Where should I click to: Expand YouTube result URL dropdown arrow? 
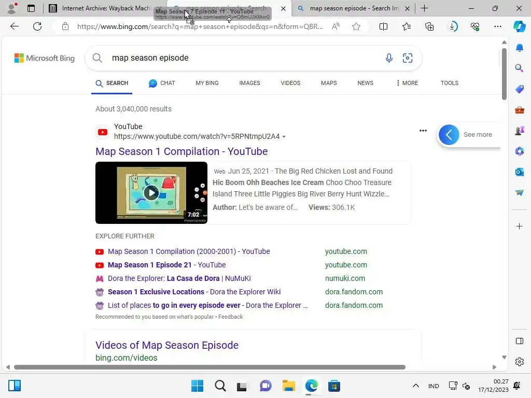284,137
